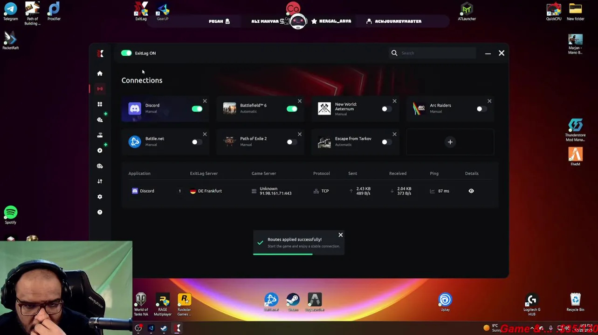The width and height of the screenshot is (598, 335).
Task: Open the help question mark icon
Action: (x=100, y=212)
